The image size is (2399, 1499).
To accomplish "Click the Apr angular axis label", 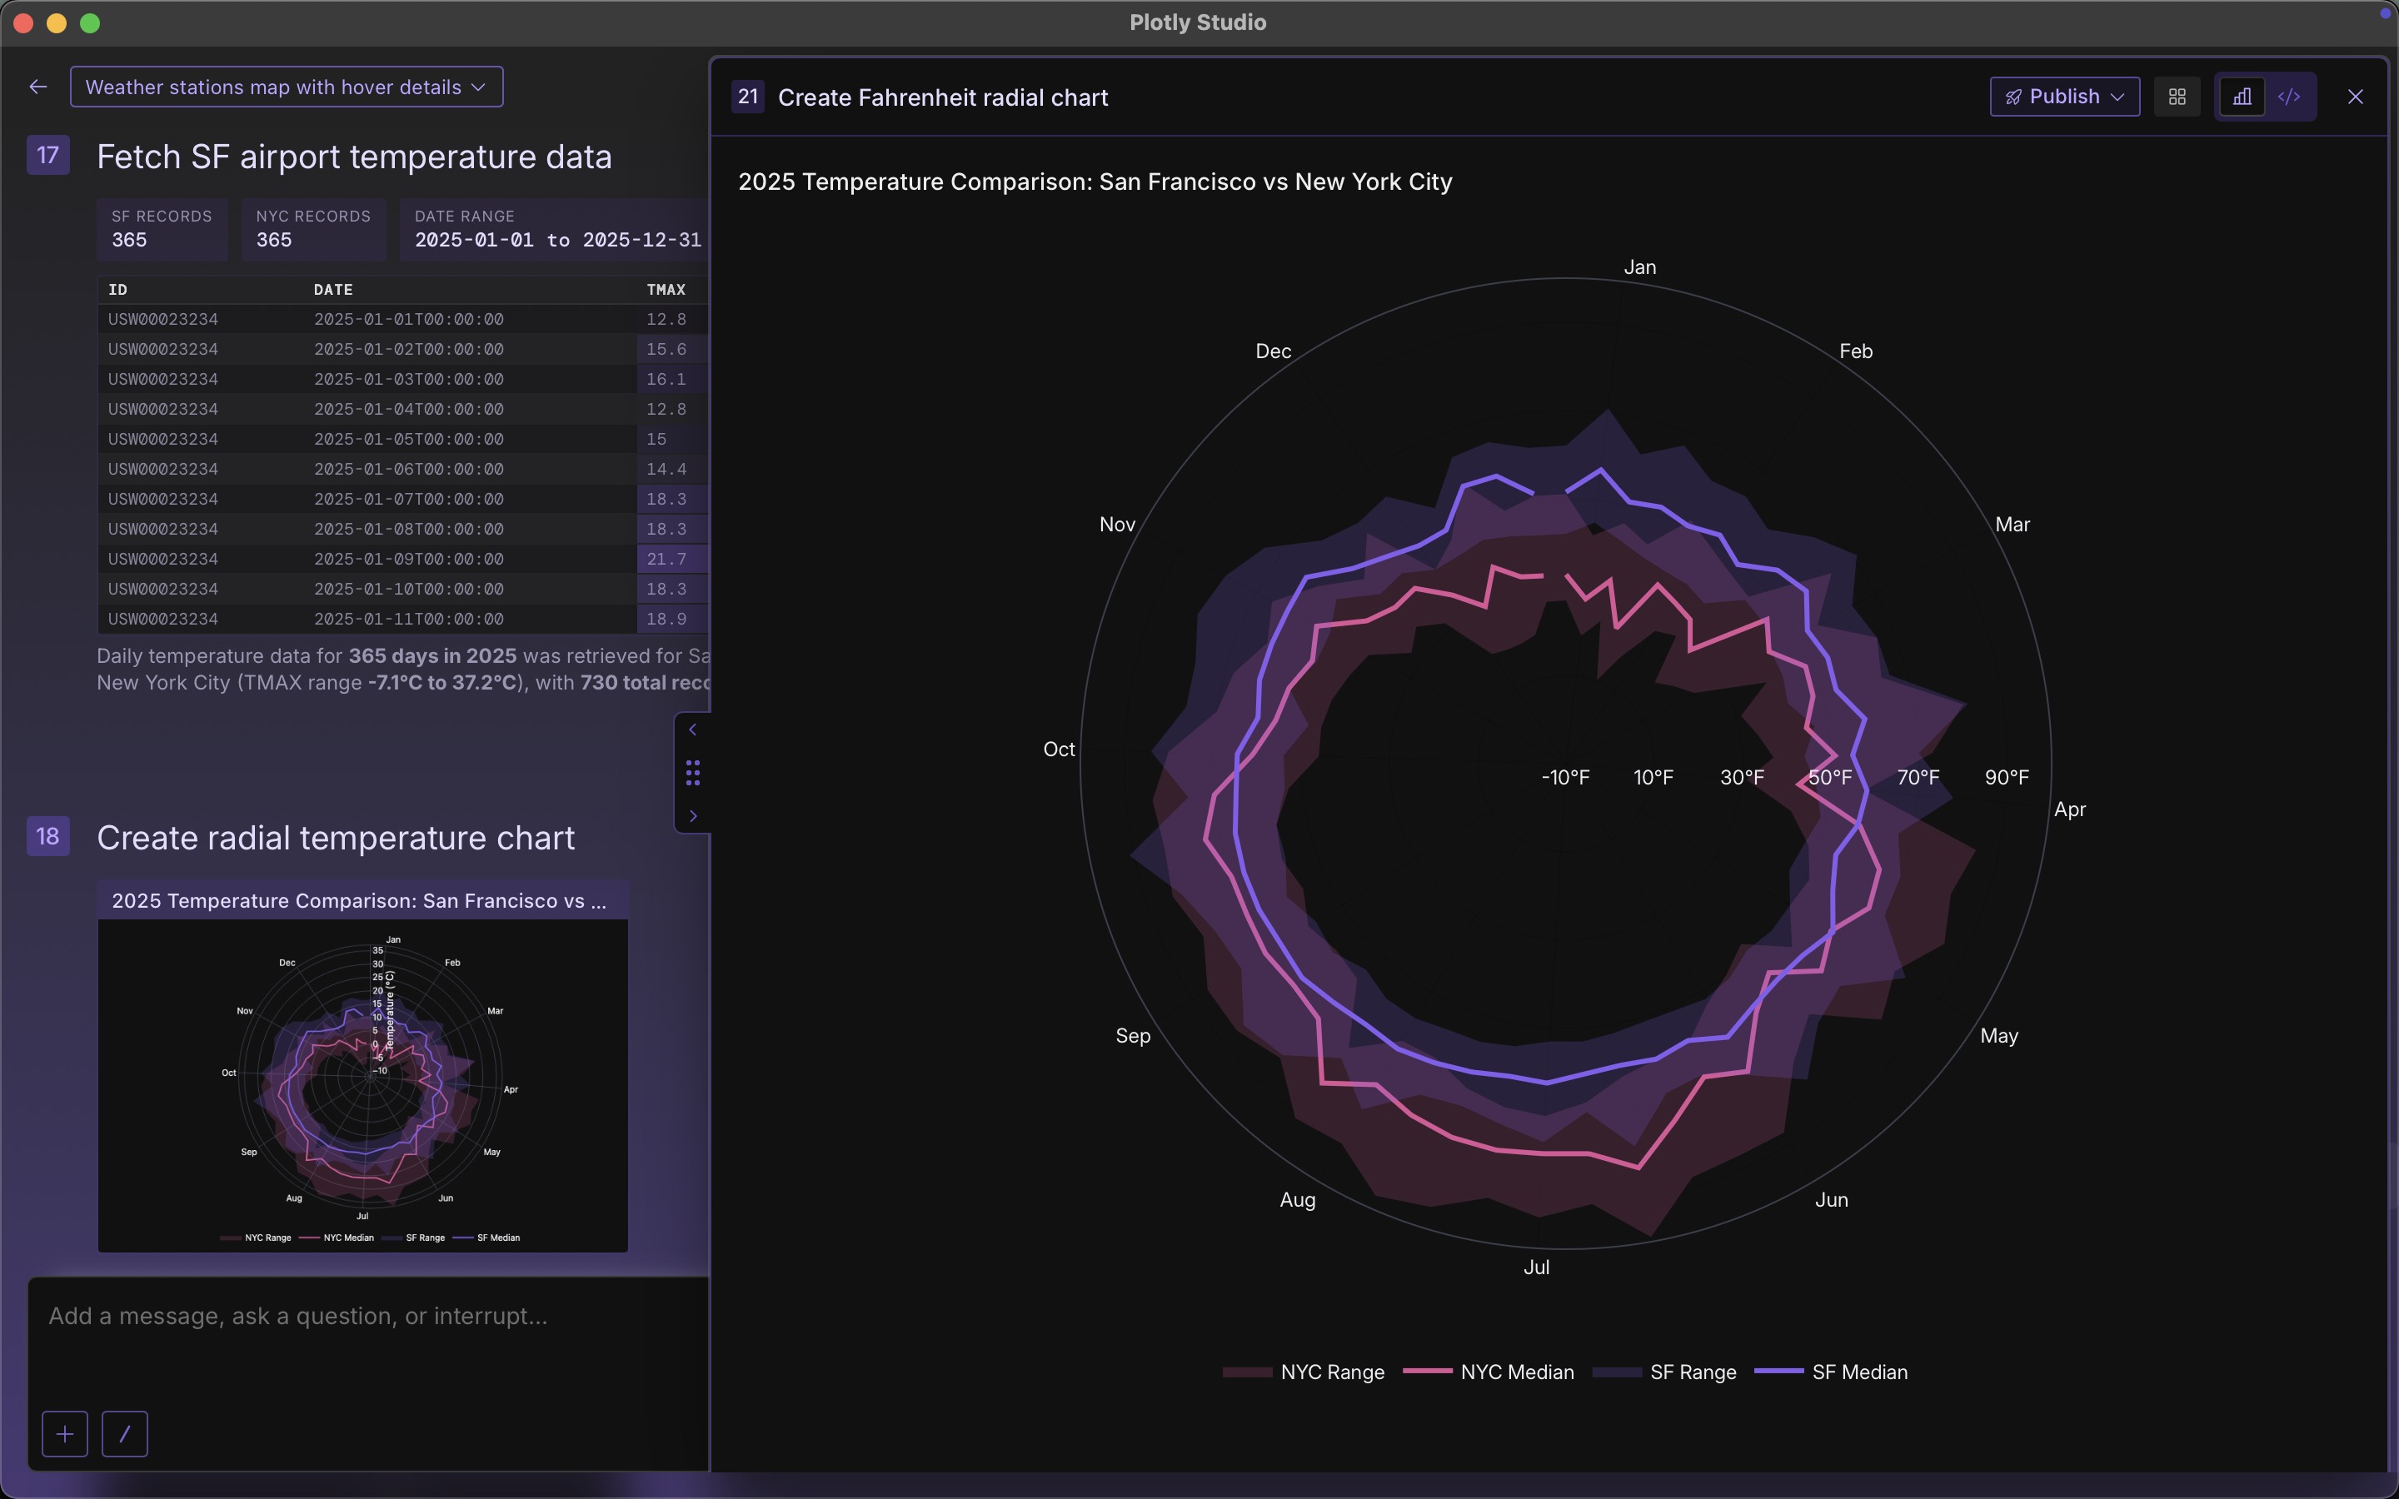I will tap(2070, 809).
